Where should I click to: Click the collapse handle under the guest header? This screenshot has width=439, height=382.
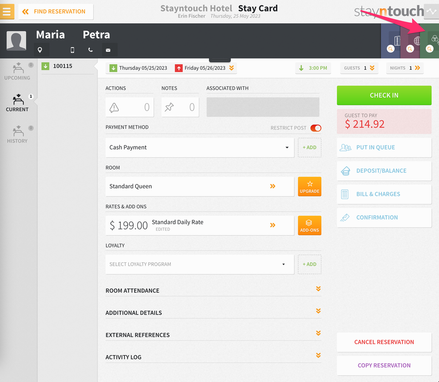click(220, 60)
